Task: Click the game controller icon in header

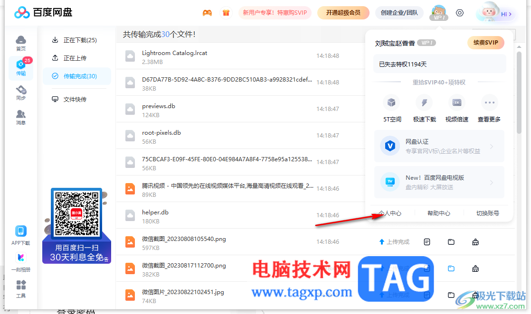Action: [207, 13]
